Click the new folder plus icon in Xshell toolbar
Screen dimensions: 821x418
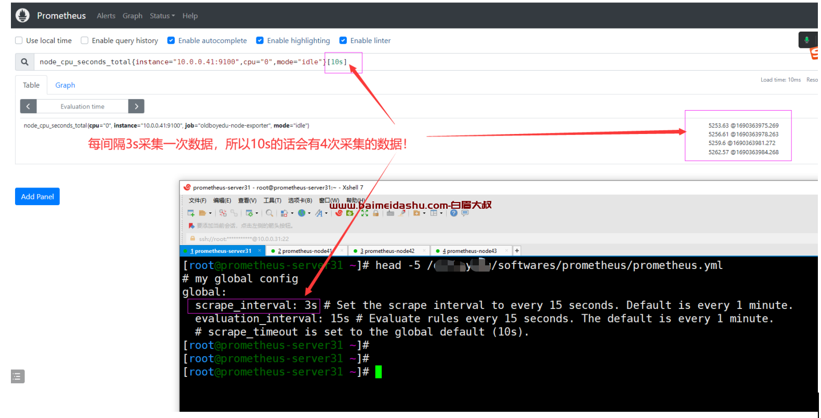tap(416, 213)
